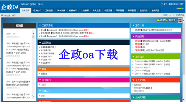Click the left edge panel collapse arrow
The height and width of the screenshot is (104, 186).
(1, 58)
